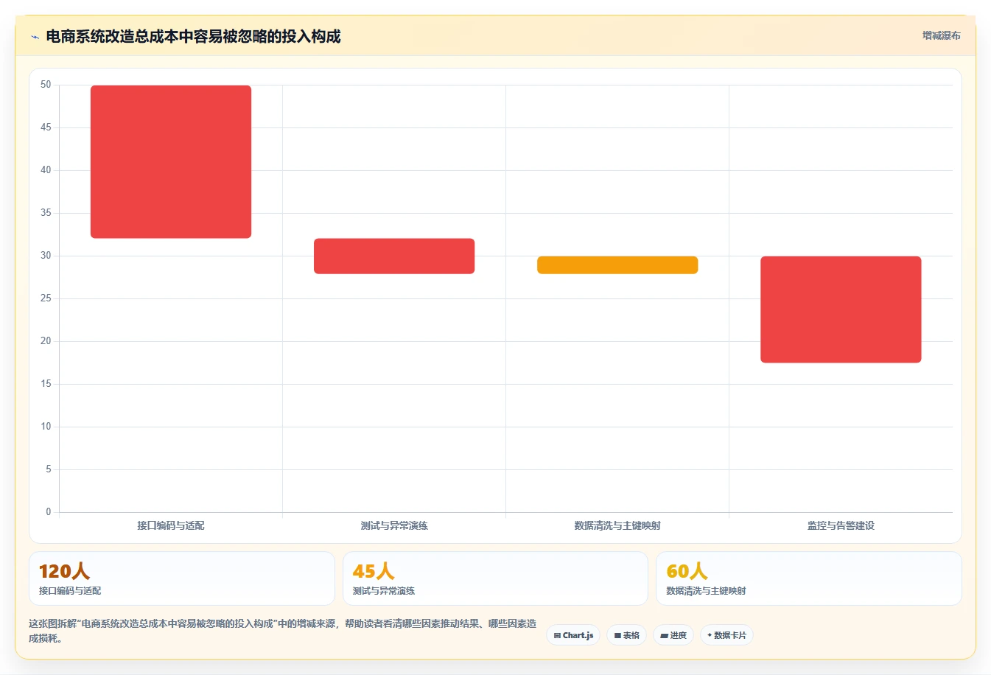Click the 进度 tag pill
This screenshot has height=675, width=991.
coord(673,635)
